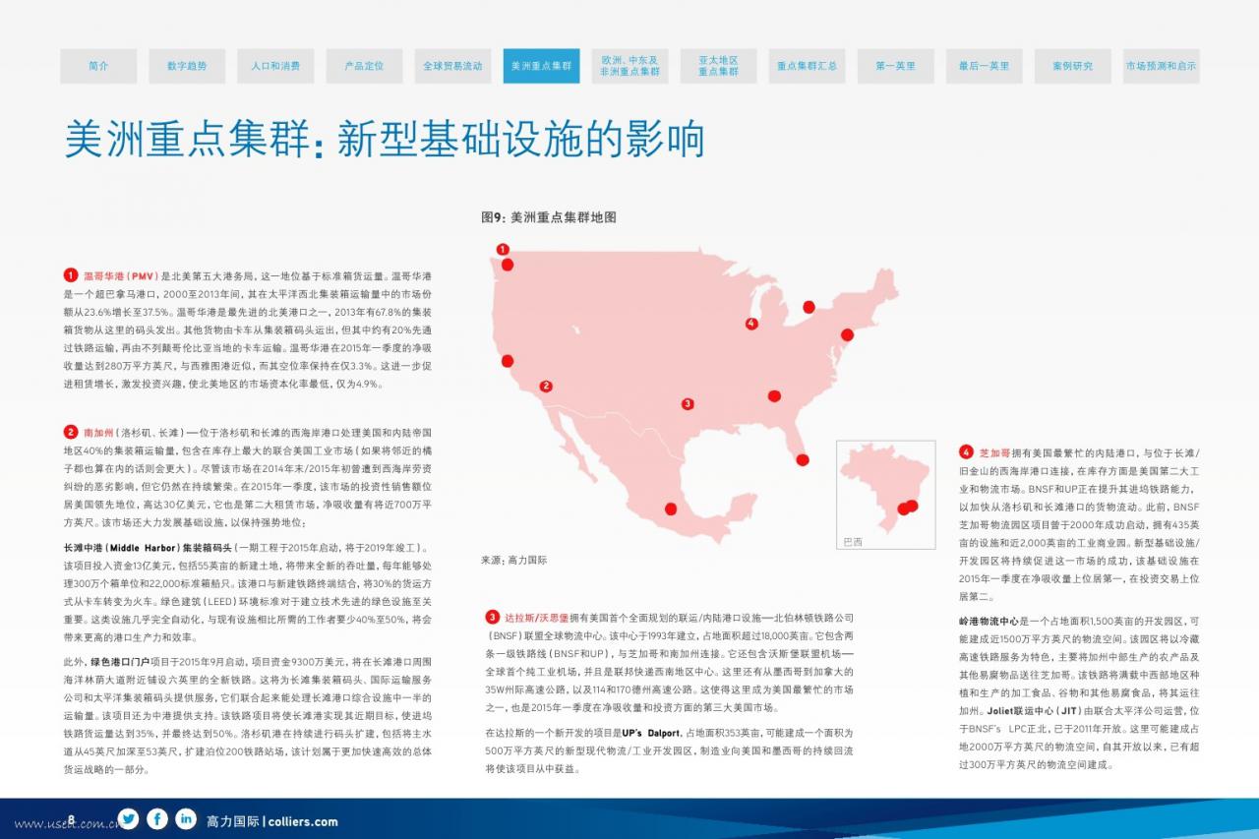The height and width of the screenshot is (839, 1259).
Task: Click the red heading 芝加哥
Action: point(994,453)
